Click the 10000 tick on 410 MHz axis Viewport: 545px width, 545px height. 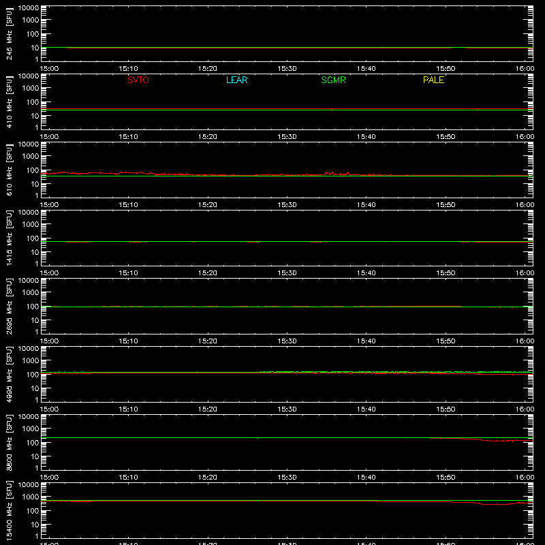[x=29, y=76]
